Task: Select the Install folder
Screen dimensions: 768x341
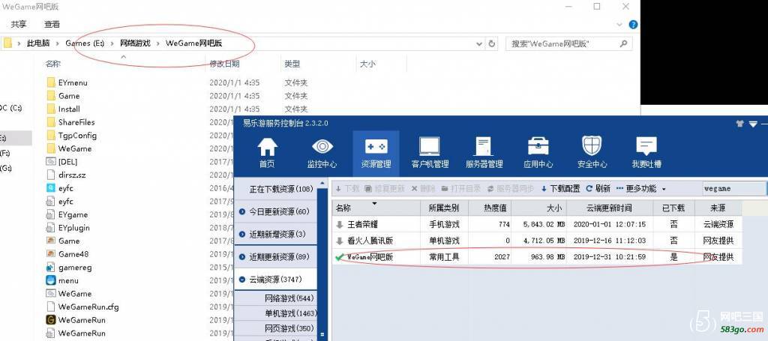Action: 63,109
